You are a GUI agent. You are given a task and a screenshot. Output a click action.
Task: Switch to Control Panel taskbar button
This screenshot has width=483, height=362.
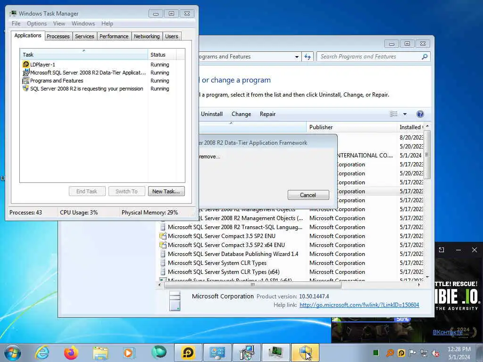click(217, 353)
